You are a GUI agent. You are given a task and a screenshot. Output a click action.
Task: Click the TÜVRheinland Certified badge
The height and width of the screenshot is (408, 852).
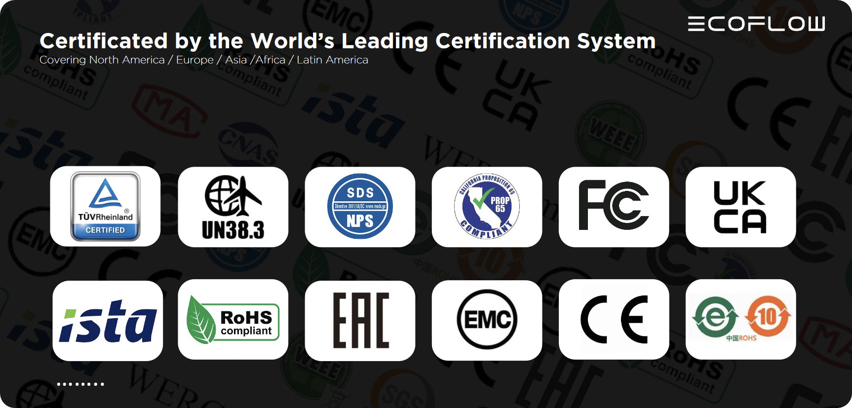tap(105, 206)
